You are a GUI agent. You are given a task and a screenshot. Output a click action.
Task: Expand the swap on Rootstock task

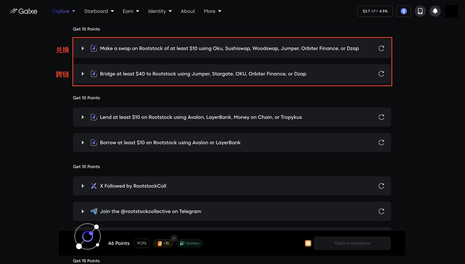click(83, 48)
